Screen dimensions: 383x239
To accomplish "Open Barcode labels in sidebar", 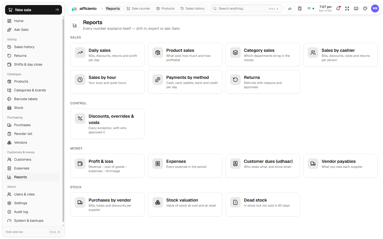I will [x=32, y=99].
